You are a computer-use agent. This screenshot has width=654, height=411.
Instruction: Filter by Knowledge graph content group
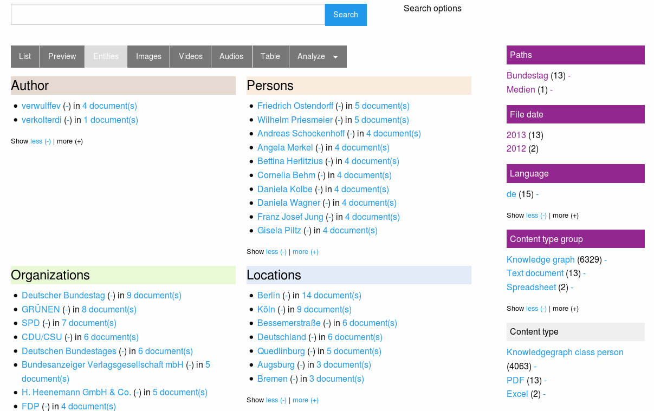[x=541, y=259]
